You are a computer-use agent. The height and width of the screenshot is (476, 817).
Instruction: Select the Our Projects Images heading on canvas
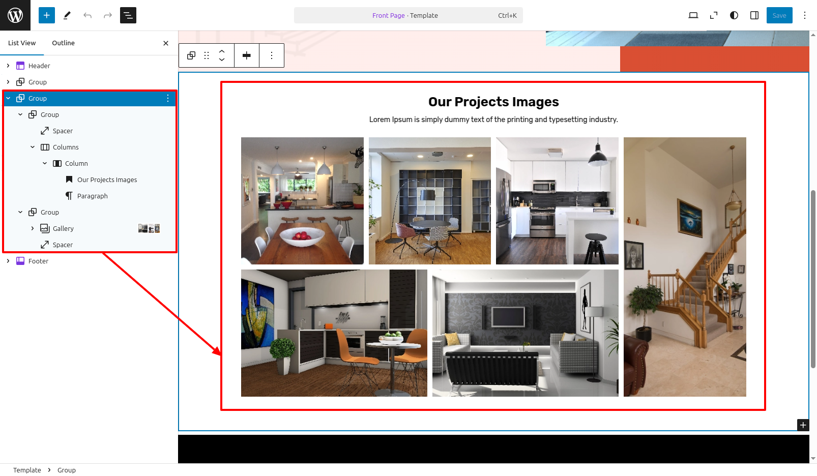point(493,102)
